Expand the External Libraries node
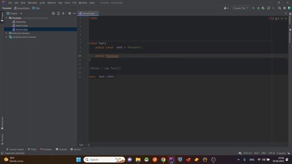This screenshot has width=292, height=164. click(6, 33)
